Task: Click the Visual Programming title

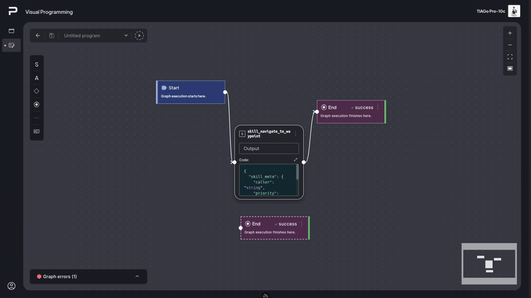Action: (x=49, y=12)
